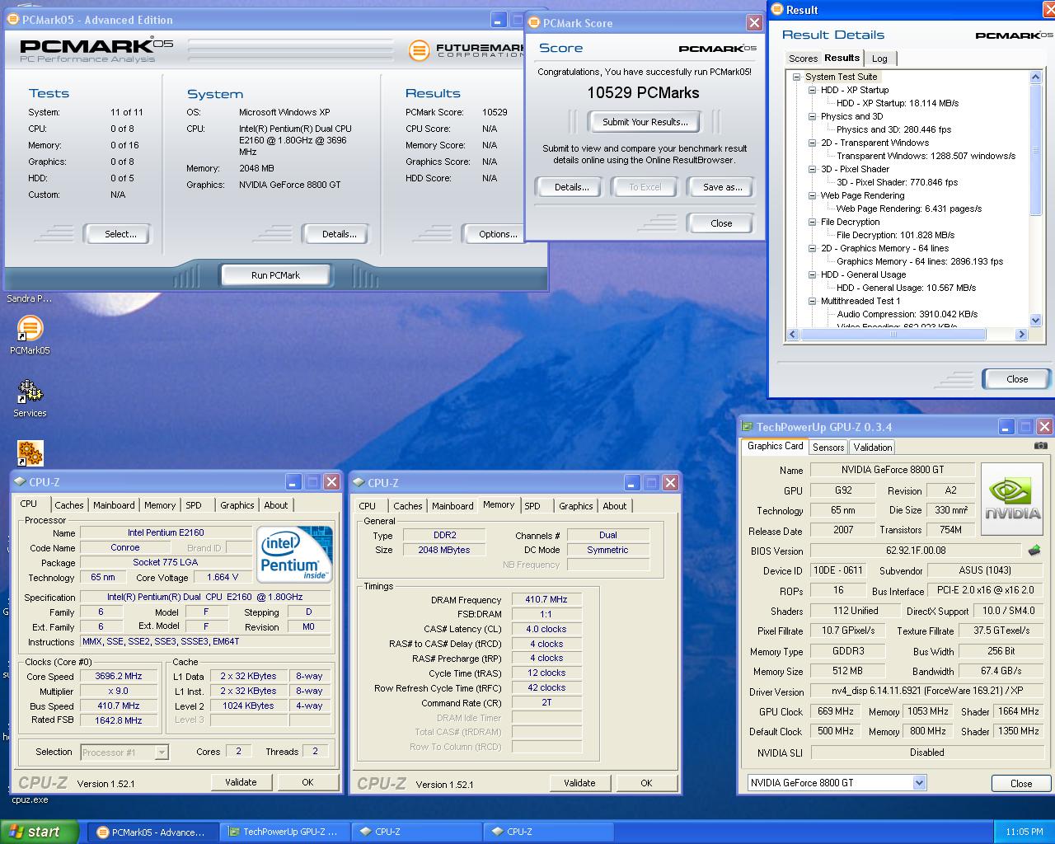The height and width of the screenshot is (844, 1055).
Task: Collapse the System Test Suite tree node
Action: [x=796, y=77]
